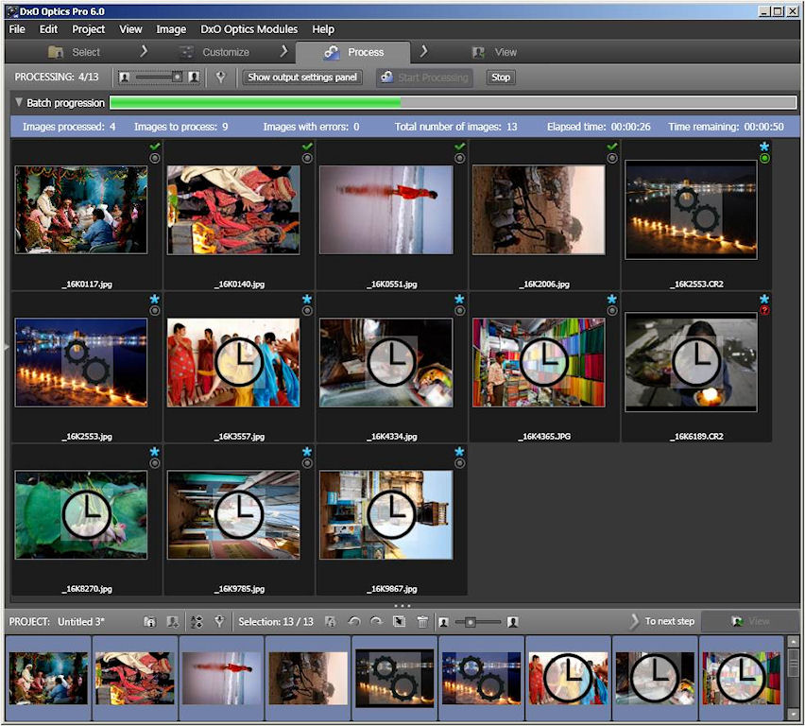
Task: Click the sort order icon in project toolbar
Action: point(197,621)
